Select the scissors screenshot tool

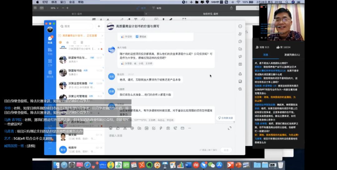click(125, 128)
